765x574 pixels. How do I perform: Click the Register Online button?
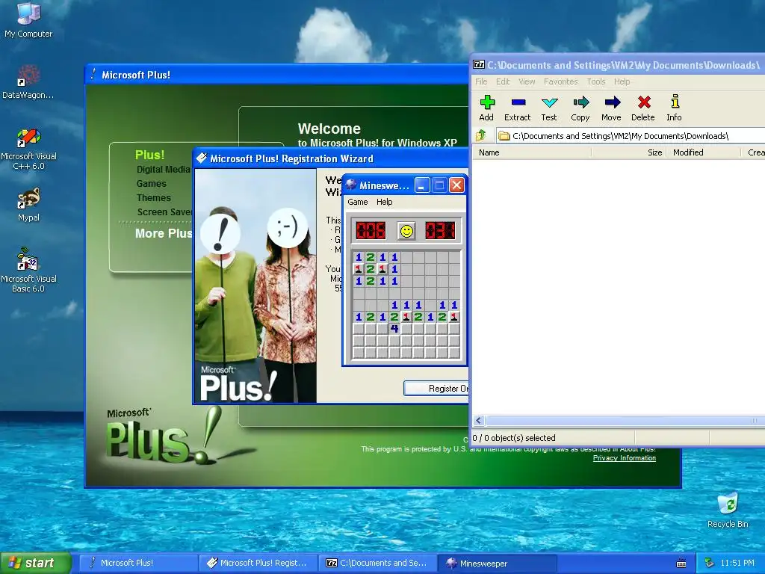click(436, 389)
